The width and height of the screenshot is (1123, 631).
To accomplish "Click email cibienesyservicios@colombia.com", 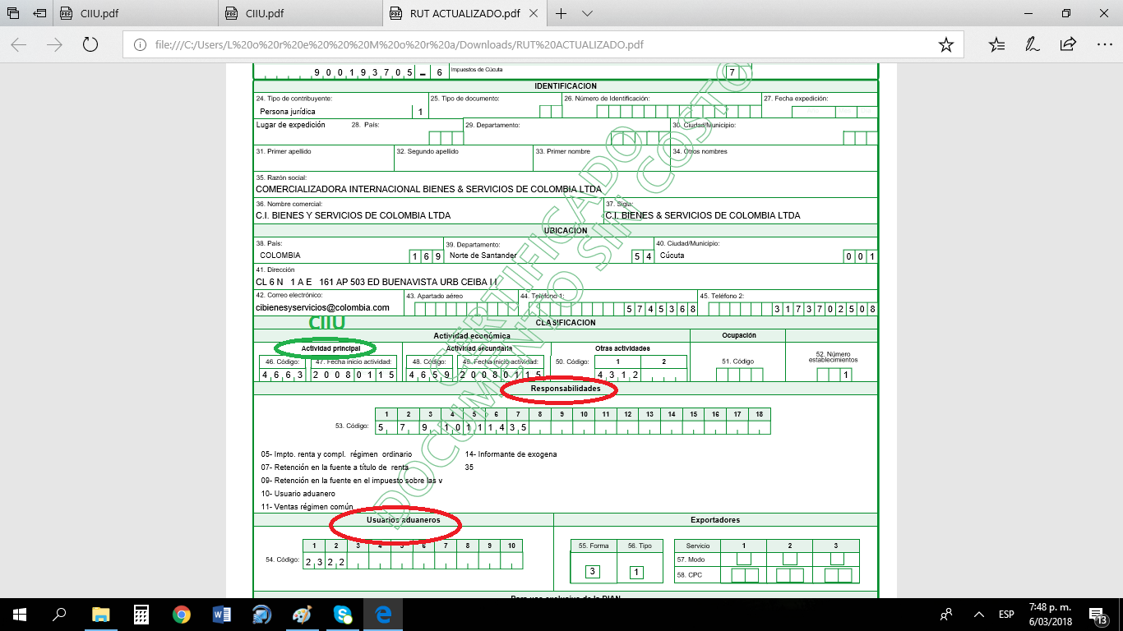I will (x=322, y=307).
